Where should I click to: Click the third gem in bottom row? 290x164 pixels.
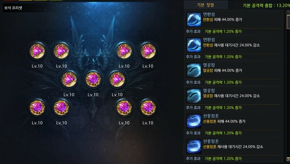[x=124, y=107]
